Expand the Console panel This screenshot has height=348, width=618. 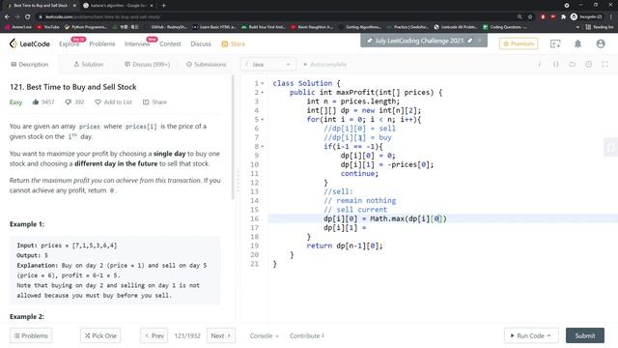click(264, 335)
